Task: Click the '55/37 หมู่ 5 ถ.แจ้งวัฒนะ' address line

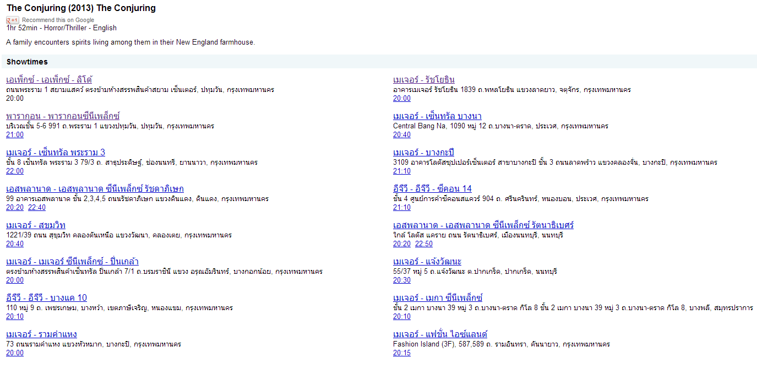Action: (x=475, y=271)
